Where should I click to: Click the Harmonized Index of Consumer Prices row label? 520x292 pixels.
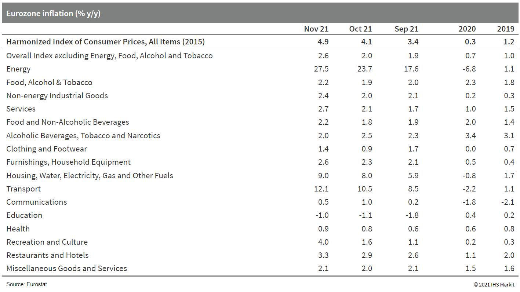pos(105,42)
